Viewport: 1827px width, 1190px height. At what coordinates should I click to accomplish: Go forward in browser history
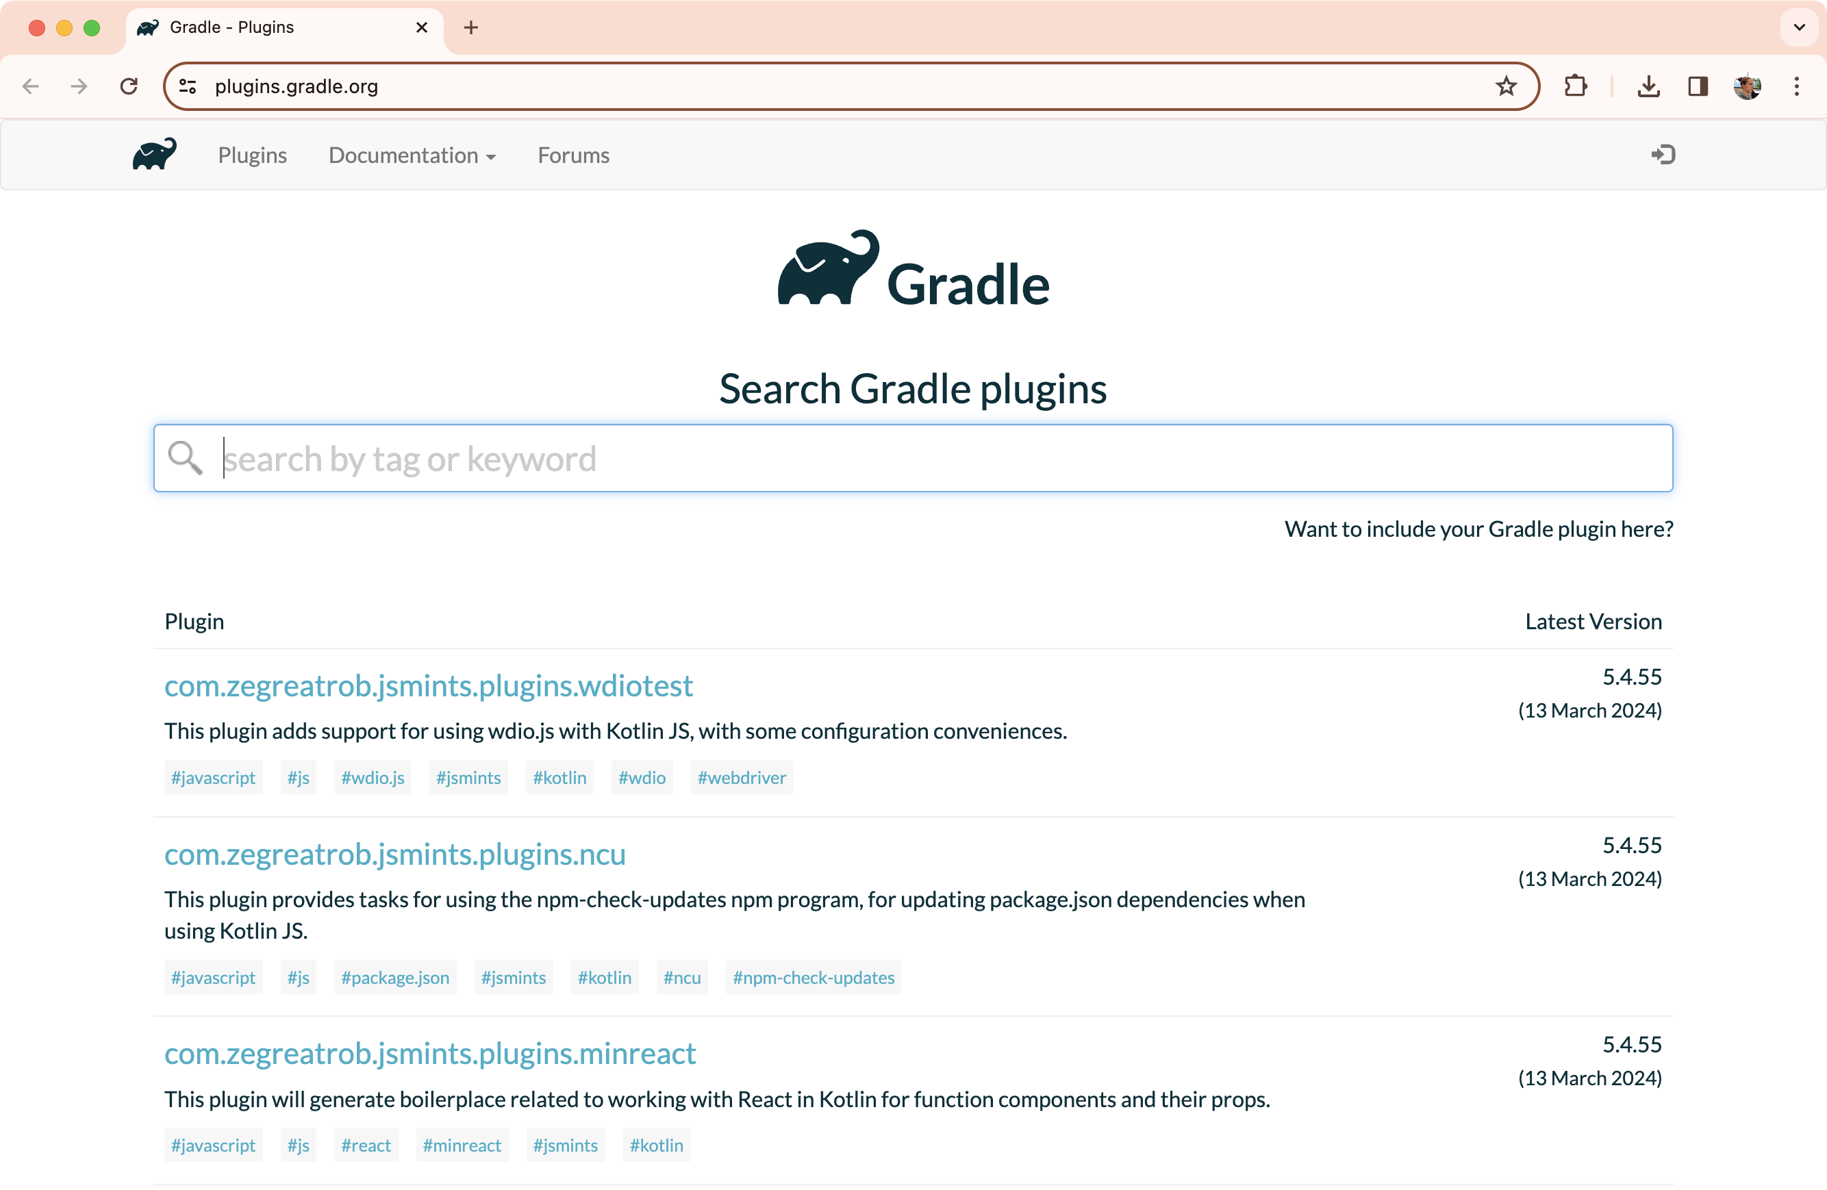tap(79, 86)
